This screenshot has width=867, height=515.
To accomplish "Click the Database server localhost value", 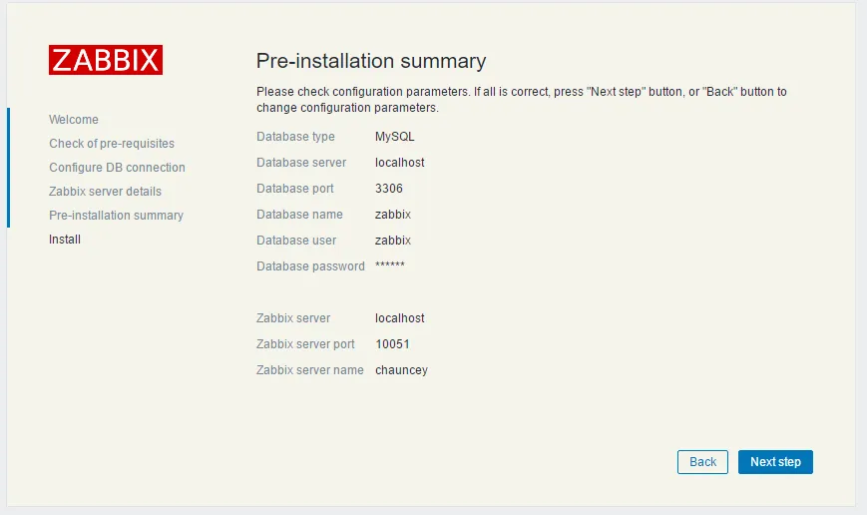I will pos(399,163).
